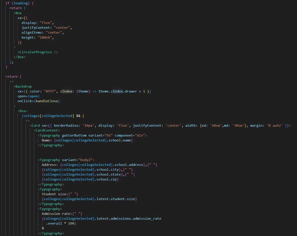Viewport: 297px width, 236px height.
Task: Click the '<Typography variant="body2">' tag
Action: pos(66,160)
